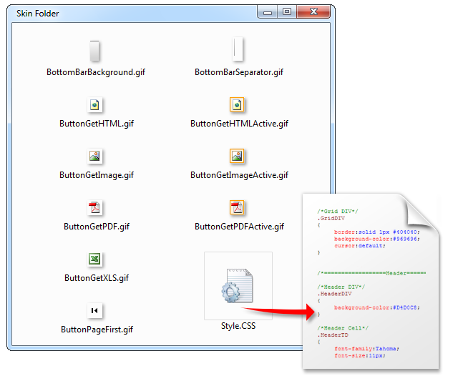Click the ButtonPageFirst.gif file name
Viewport: 458px width, 386px height.
(97, 330)
